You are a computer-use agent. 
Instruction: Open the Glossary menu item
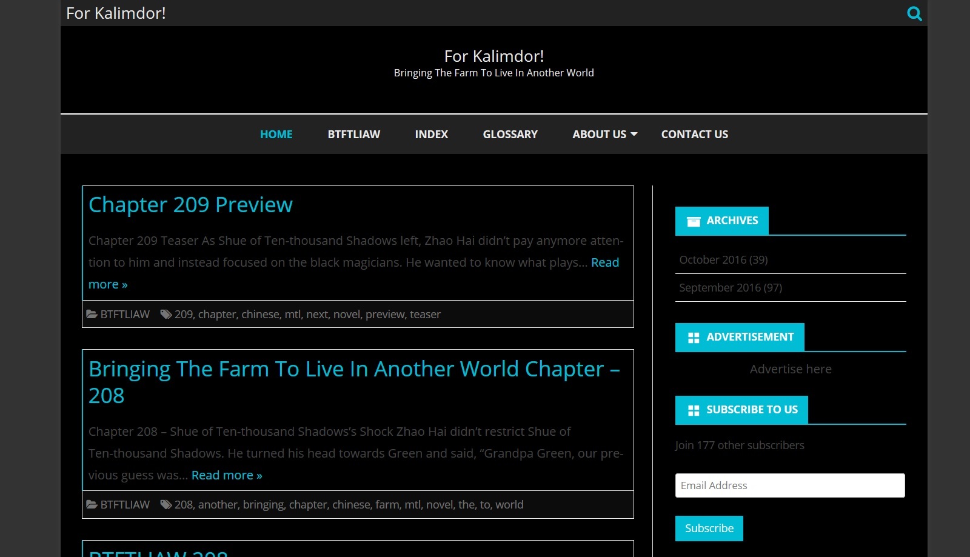[510, 135]
